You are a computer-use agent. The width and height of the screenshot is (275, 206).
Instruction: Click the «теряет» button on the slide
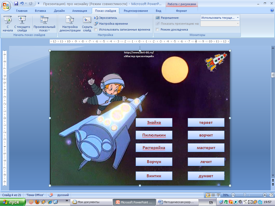pyautogui.click(x=206, y=122)
